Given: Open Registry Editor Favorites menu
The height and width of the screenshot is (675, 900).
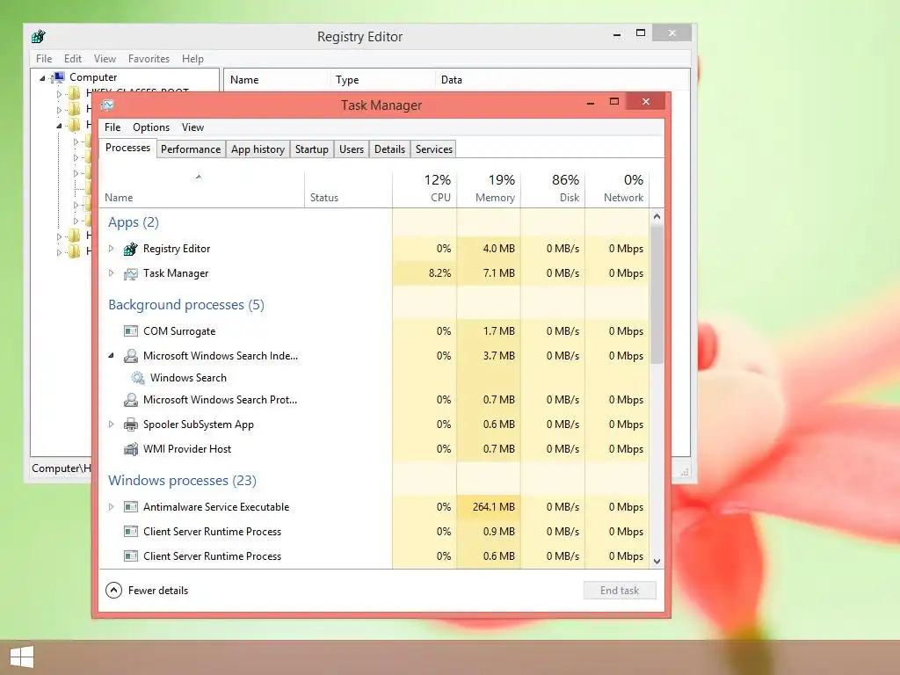Looking at the screenshot, I should (149, 59).
